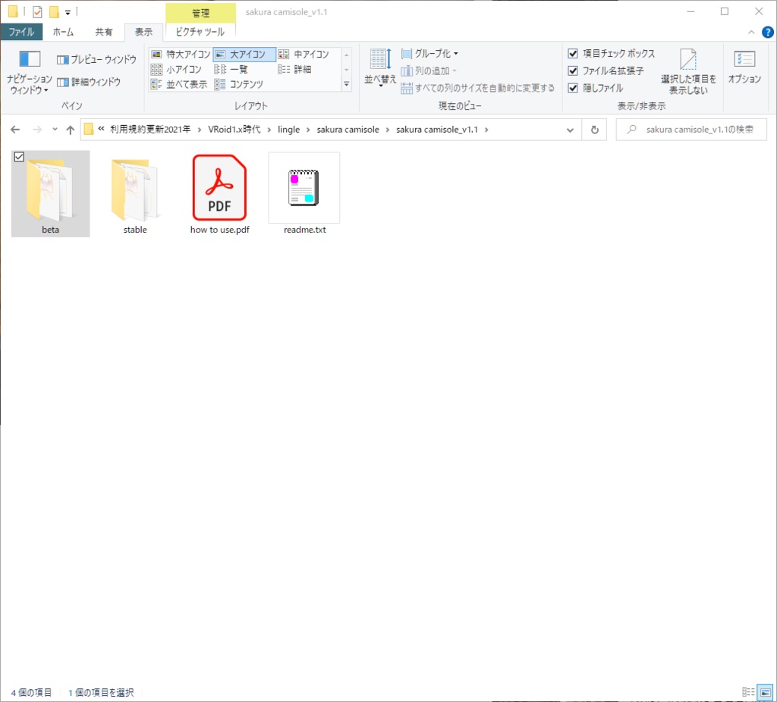Expand the chevron after sakura camisole_v1.1

tap(486, 130)
